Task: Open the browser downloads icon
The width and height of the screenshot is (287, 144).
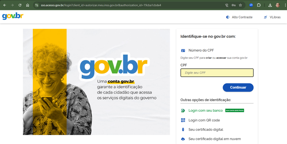Action: click(x=270, y=5)
